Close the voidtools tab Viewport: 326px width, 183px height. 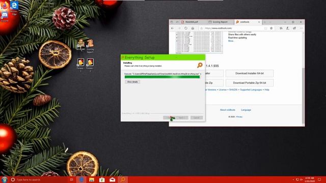[x=259, y=22]
